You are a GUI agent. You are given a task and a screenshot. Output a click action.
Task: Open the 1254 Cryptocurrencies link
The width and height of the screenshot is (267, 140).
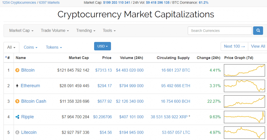(19, 3)
